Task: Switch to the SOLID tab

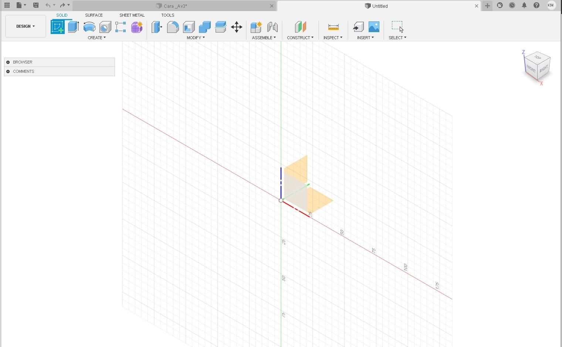Action: pyautogui.click(x=62, y=15)
